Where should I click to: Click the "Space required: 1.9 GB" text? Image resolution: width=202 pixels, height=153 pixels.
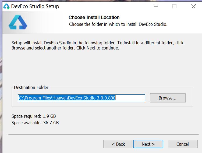click(x=34, y=116)
